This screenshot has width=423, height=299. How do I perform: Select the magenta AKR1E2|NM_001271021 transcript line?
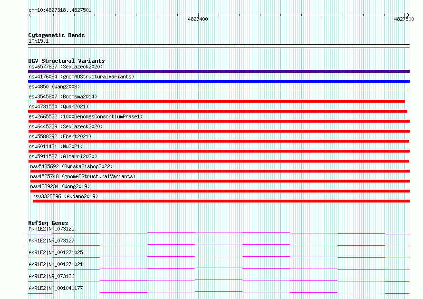pos(219,269)
